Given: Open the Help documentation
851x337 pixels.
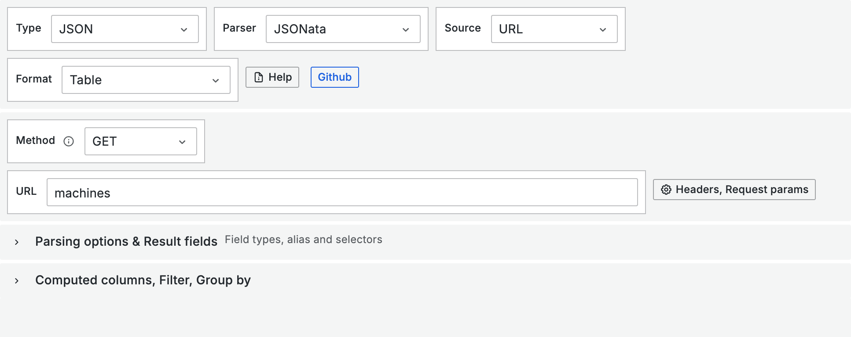Looking at the screenshot, I should (272, 77).
